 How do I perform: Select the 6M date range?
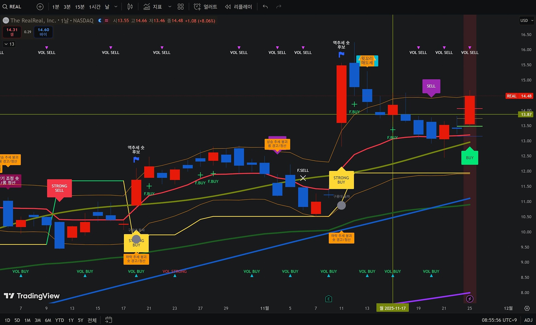tap(48, 320)
